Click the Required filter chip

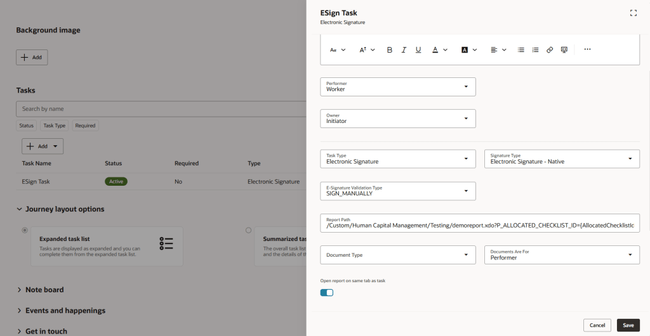pos(85,126)
